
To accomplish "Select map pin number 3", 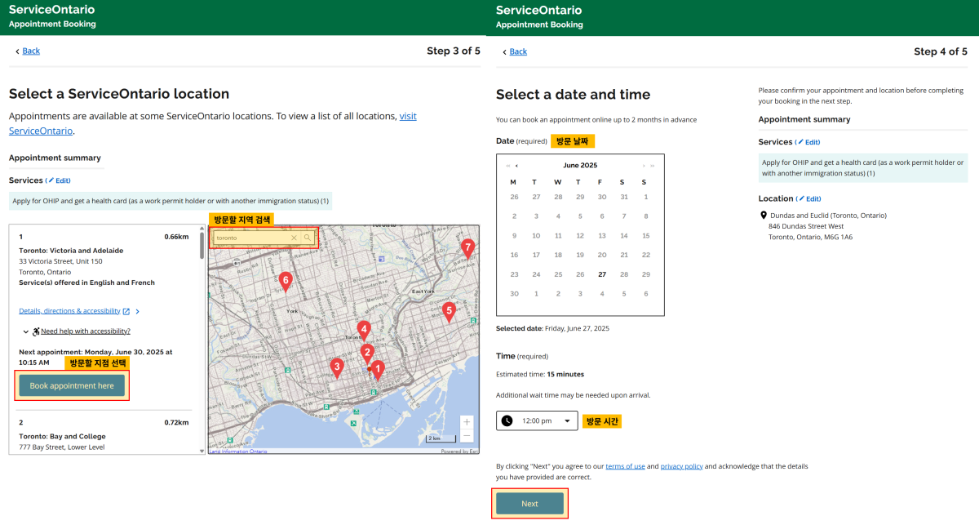I will click(x=336, y=367).
